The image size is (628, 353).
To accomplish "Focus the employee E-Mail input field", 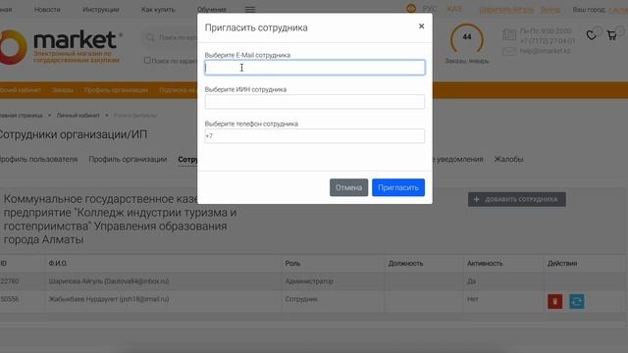I will [315, 68].
